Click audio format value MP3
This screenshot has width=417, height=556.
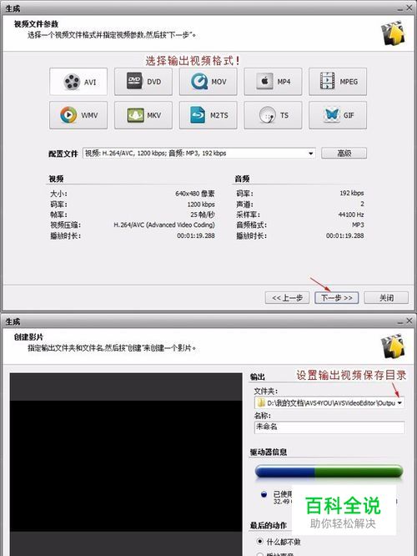358,225
